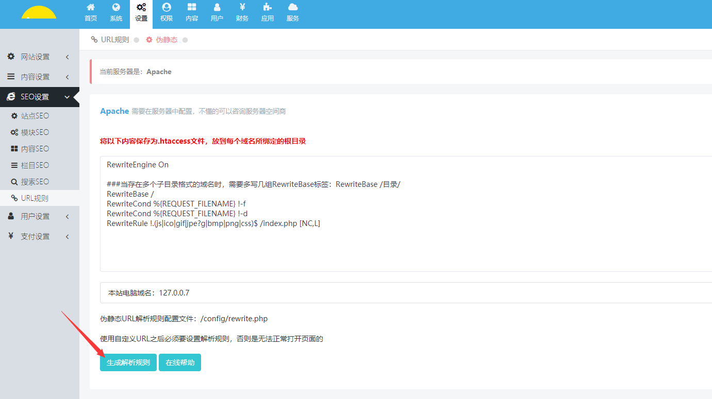
Task: Open the 内容 content grid icon in top bar
Action: click(192, 12)
